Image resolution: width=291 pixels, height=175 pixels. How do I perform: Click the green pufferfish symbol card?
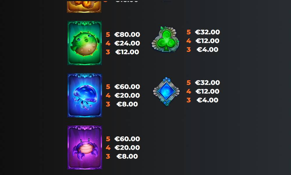pos(85,43)
